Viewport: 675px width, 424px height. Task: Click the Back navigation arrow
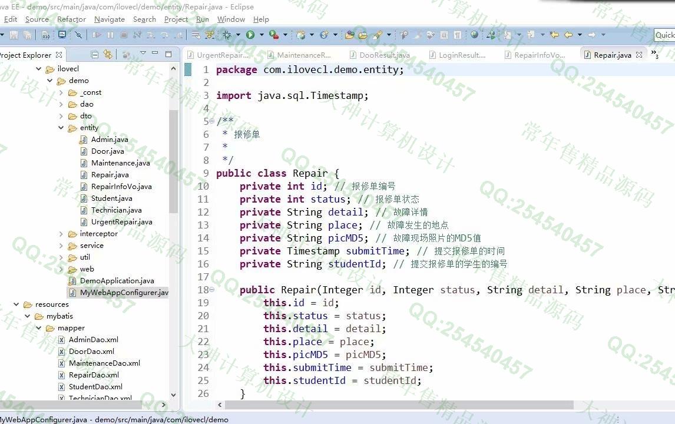568,35
